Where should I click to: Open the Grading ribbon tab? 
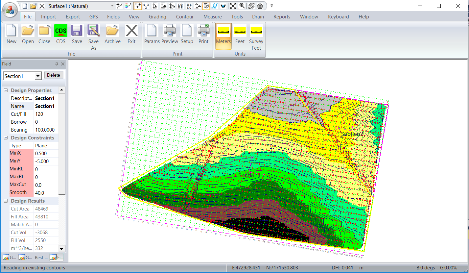[x=157, y=17]
